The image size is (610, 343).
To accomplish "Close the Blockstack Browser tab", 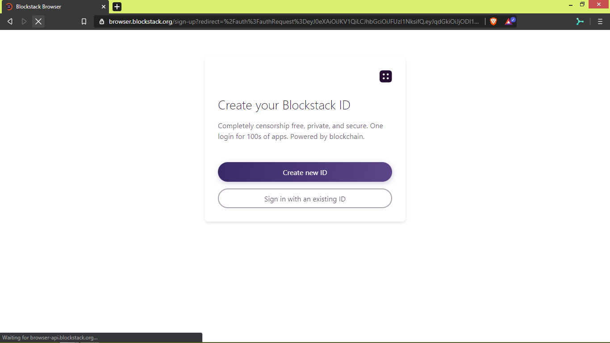I will pyautogui.click(x=104, y=7).
